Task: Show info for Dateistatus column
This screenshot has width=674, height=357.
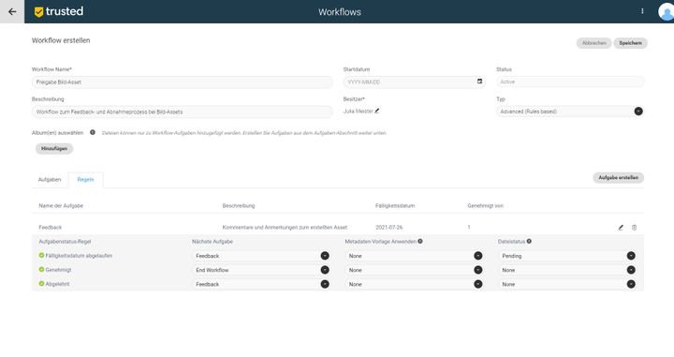Action: pyautogui.click(x=529, y=242)
